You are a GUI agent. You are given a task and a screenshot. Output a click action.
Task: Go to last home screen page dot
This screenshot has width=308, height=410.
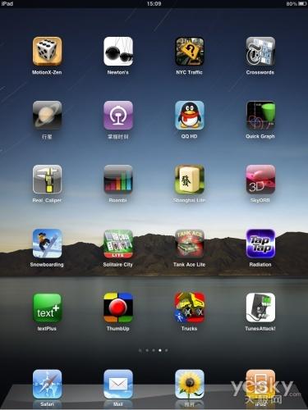coord(167,350)
